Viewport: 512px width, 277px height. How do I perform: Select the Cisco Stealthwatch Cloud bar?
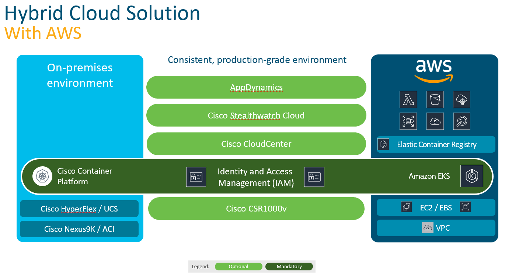coord(256,115)
